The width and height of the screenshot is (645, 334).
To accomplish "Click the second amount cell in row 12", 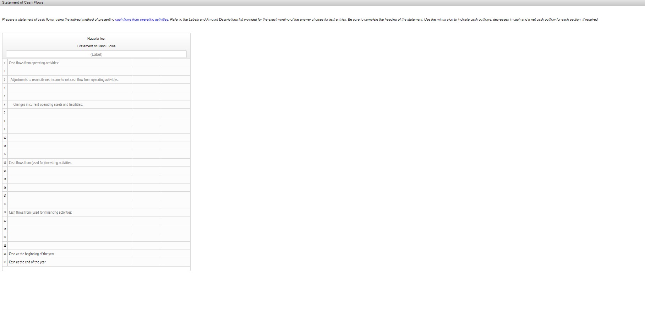I will point(176,154).
